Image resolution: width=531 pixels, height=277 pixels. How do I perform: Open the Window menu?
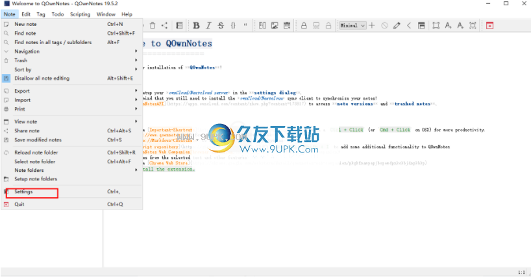[x=106, y=14]
